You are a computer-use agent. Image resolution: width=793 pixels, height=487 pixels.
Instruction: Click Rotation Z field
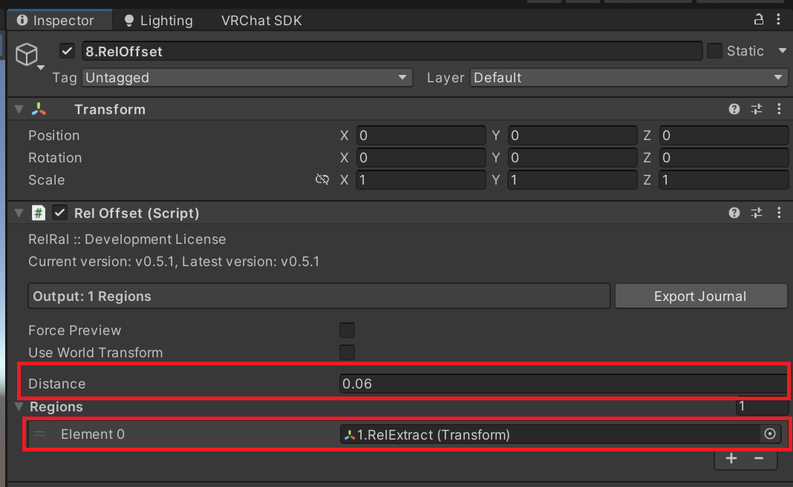(723, 157)
